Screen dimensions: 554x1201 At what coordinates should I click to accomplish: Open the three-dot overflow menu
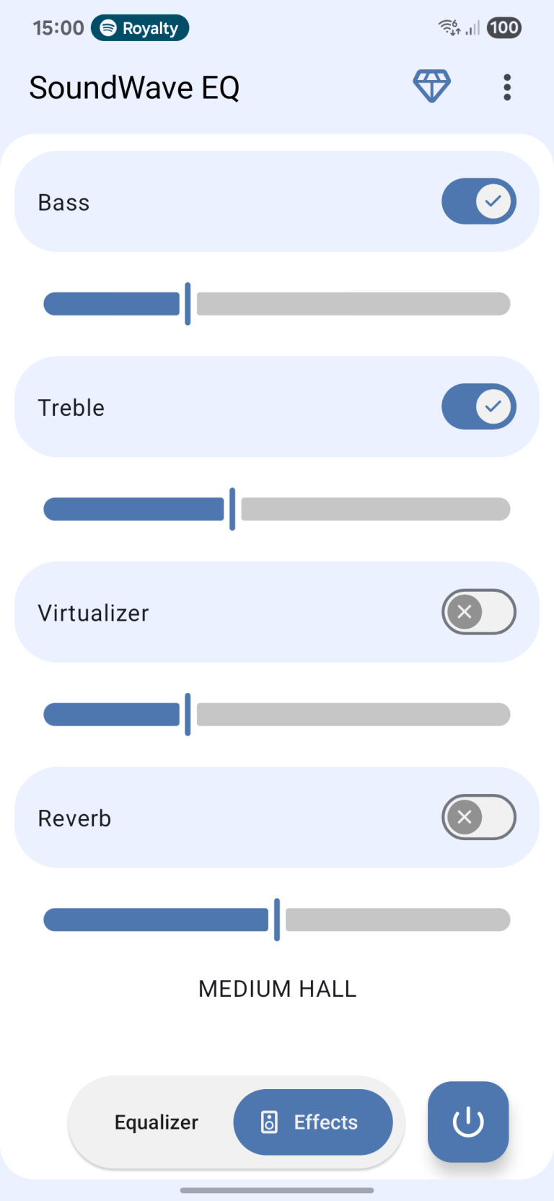click(507, 87)
